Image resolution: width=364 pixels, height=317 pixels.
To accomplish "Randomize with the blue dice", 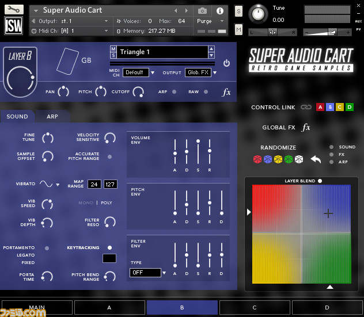I will point(268,159).
